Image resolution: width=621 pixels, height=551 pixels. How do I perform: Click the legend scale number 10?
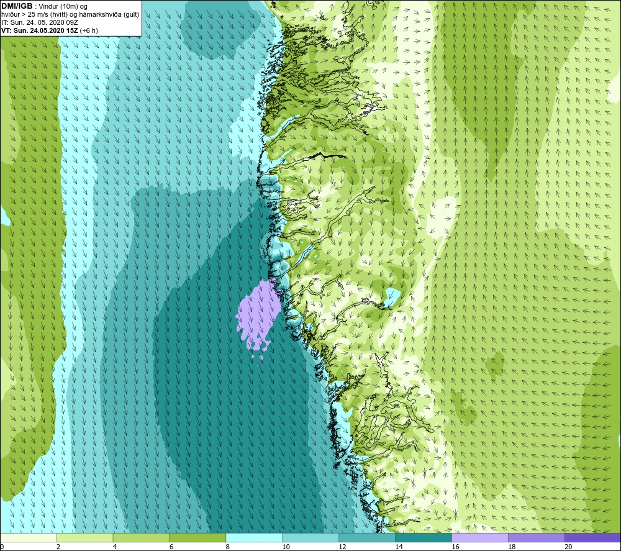pyautogui.click(x=286, y=547)
